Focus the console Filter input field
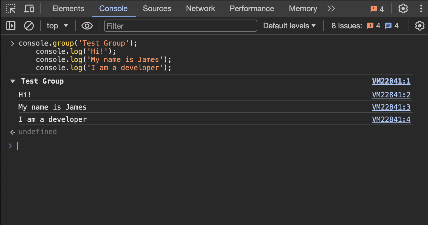Screen dimensions: 428x225 [x=181, y=26]
